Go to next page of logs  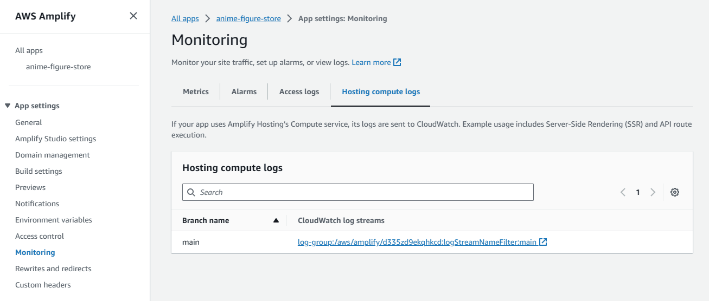click(653, 192)
